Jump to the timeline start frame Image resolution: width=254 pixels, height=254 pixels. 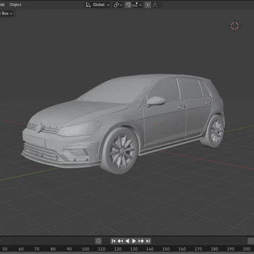click(114, 241)
